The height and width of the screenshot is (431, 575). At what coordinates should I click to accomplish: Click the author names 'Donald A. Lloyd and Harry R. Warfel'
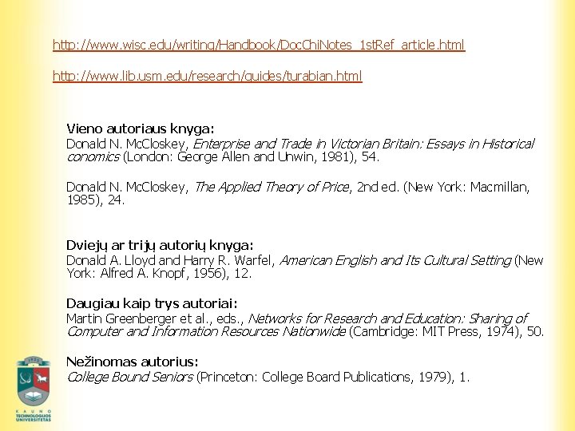(170, 260)
